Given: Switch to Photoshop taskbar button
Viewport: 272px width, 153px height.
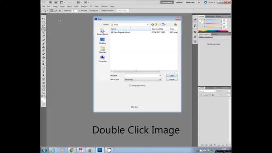Looking at the screenshot, I should pyautogui.click(x=100, y=150).
